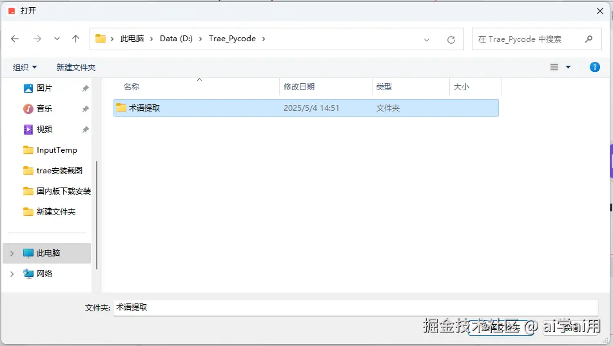The height and width of the screenshot is (346, 613).
Task: Unpin 音乐 using its pin icon
Action: pyautogui.click(x=85, y=109)
